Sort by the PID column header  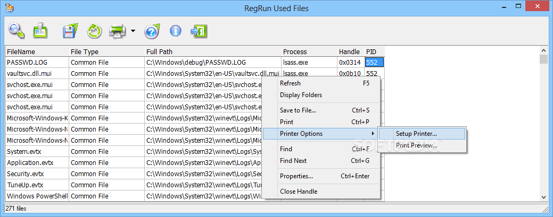[375, 51]
